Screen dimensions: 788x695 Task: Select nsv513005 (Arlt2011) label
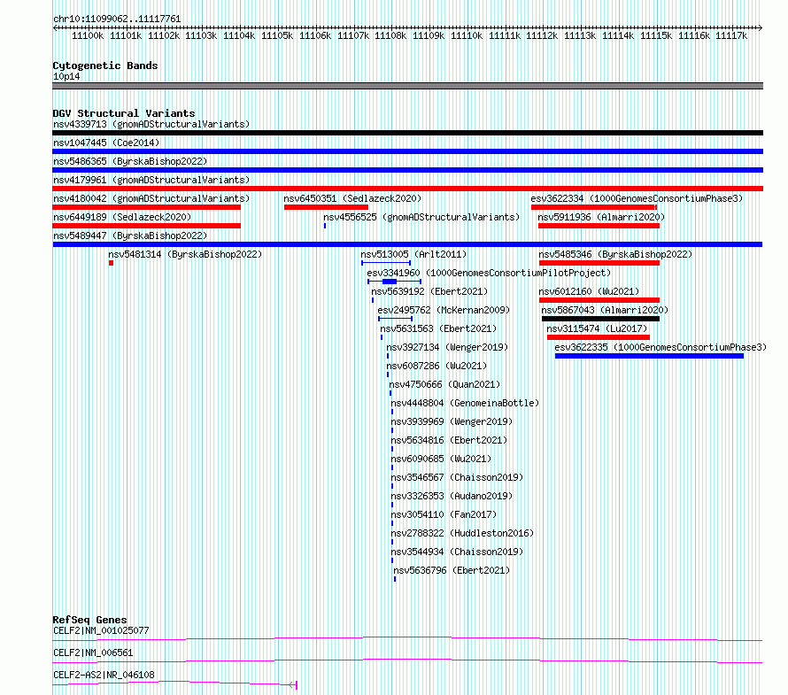coord(413,254)
